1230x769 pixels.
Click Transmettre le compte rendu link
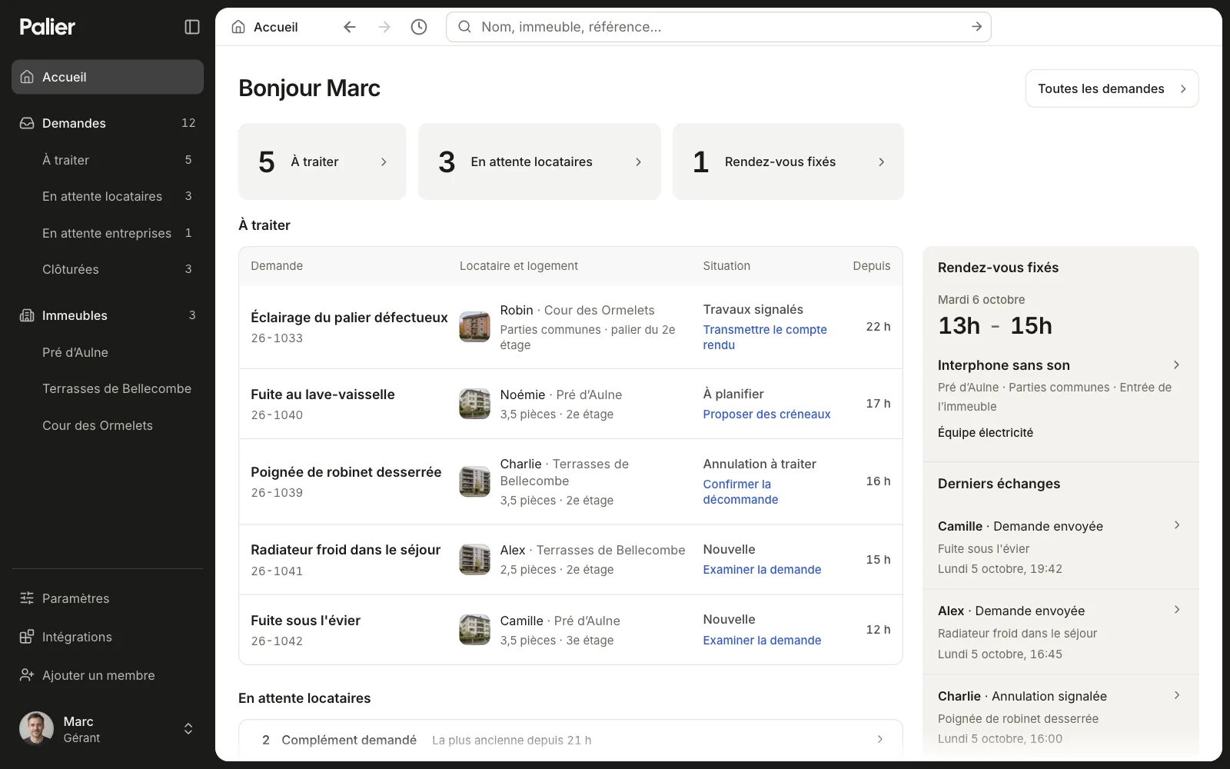pos(765,337)
